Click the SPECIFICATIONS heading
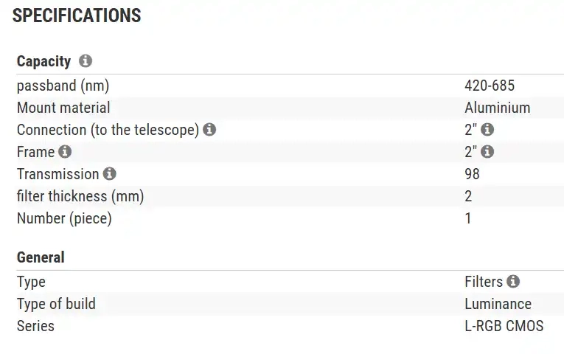 (x=77, y=15)
